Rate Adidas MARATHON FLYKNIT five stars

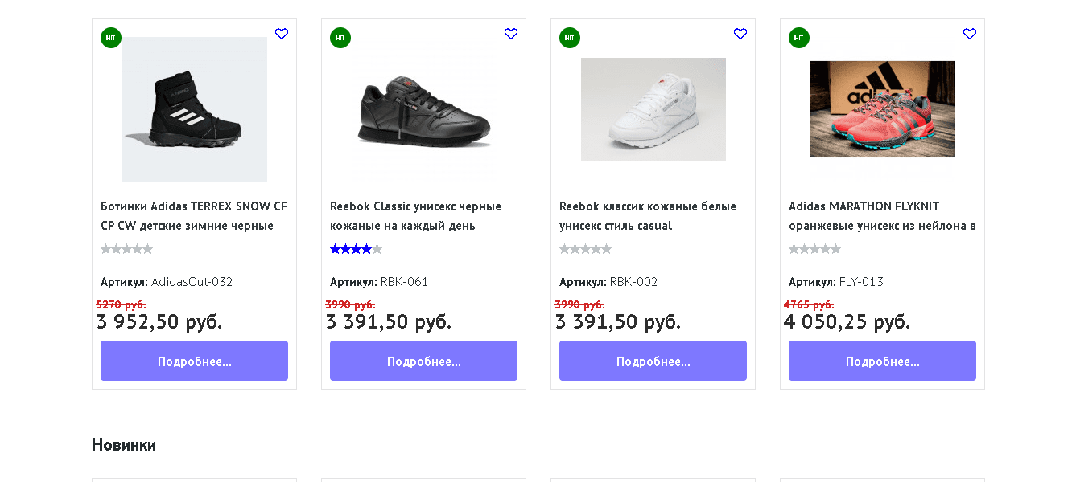[x=837, y=249]
